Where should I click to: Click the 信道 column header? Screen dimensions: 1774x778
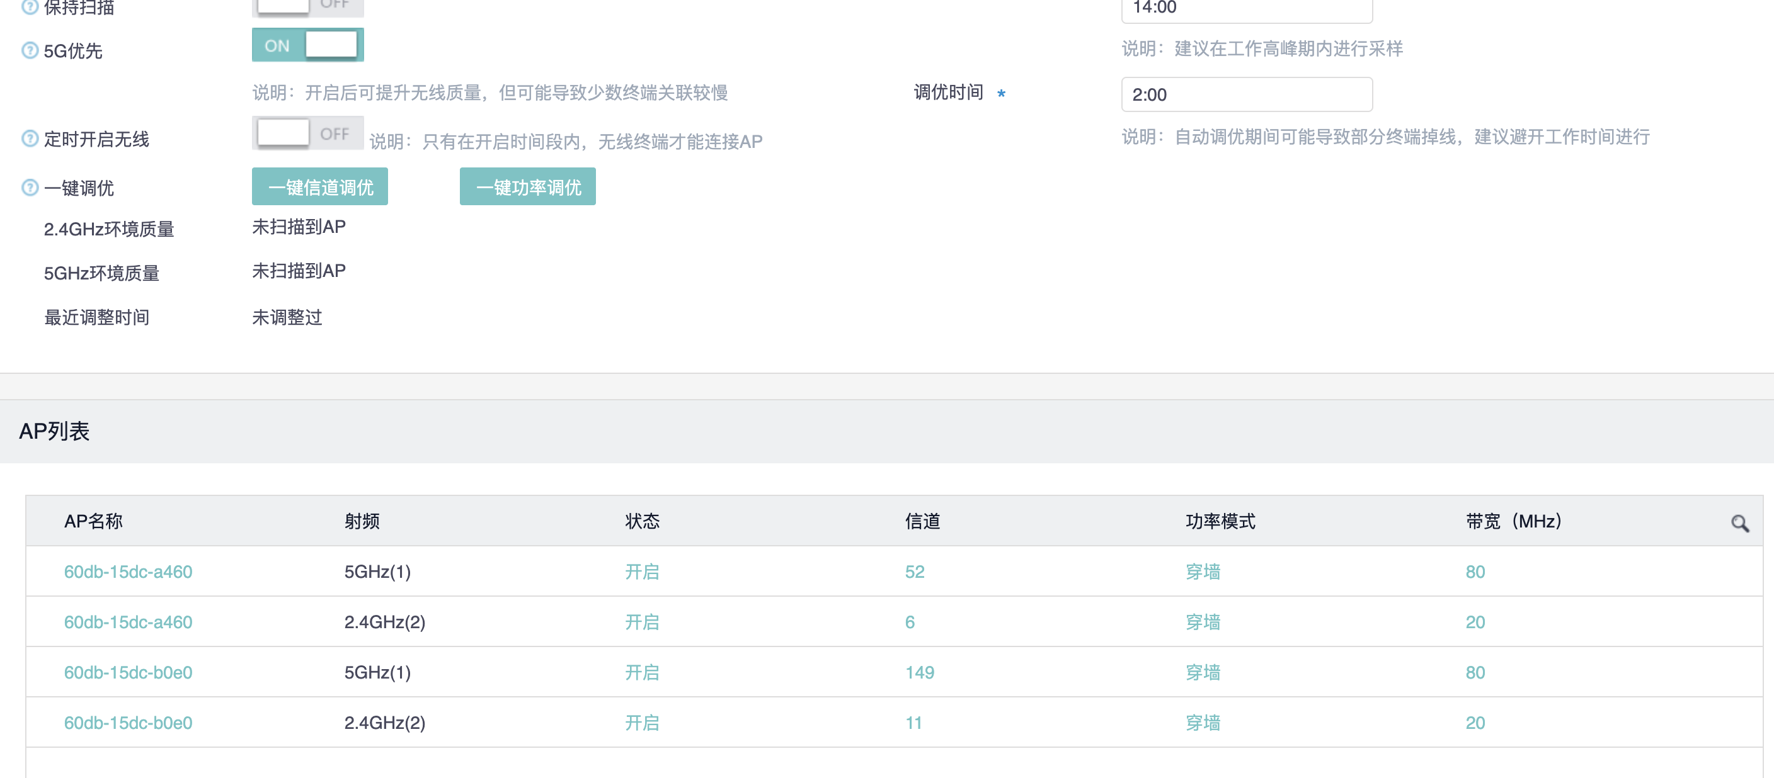click(x=922, y=521)
